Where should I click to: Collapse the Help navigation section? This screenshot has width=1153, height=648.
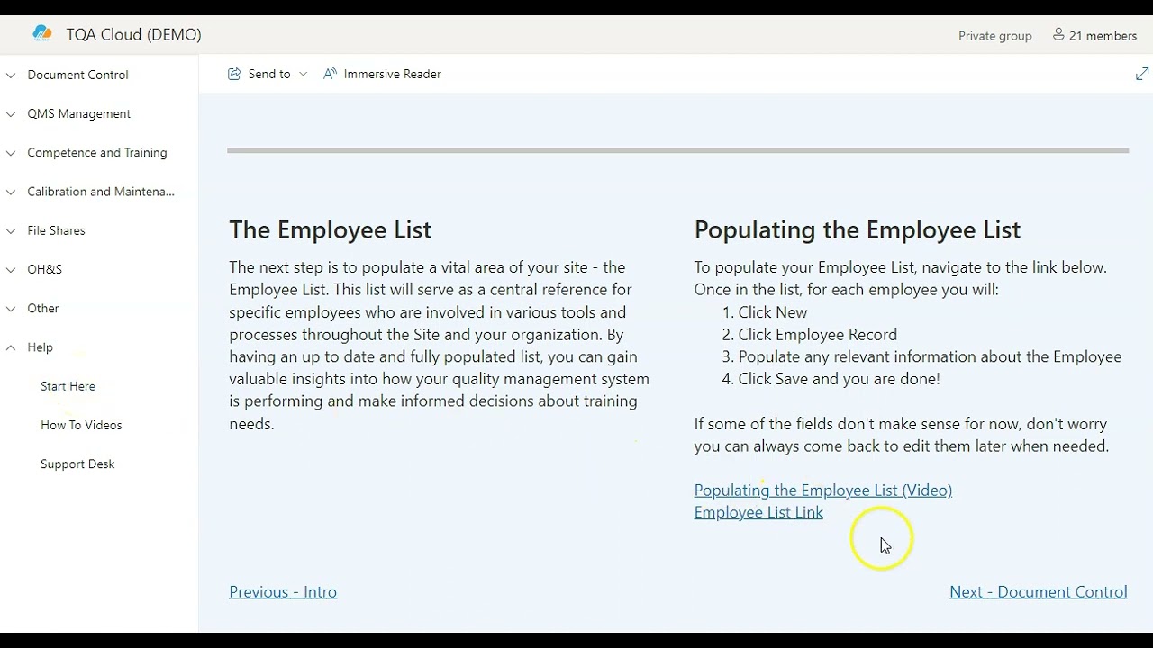coord(11,347)
